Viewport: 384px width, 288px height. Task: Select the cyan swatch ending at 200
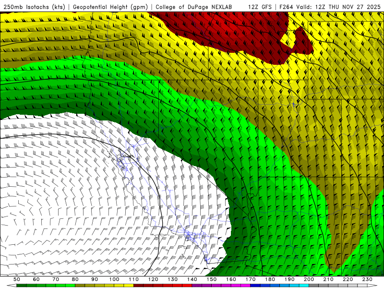coord(304,286)
